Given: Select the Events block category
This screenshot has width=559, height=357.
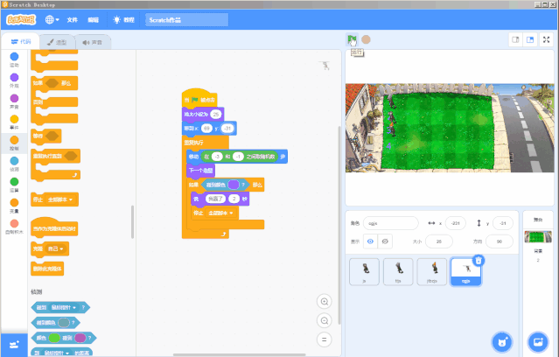Looking at the screenshot, I should [x=14, y=122].
